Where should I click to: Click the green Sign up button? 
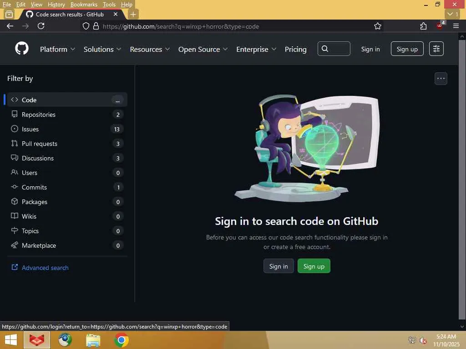pos(314,266)
